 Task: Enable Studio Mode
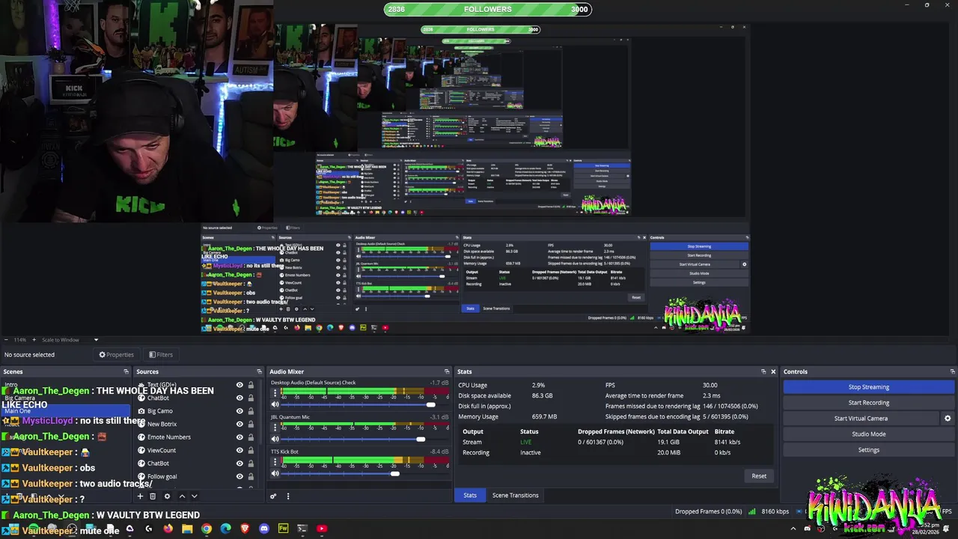coord(869,434)
